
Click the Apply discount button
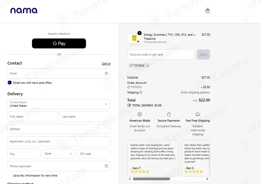(x=203, y=54)
